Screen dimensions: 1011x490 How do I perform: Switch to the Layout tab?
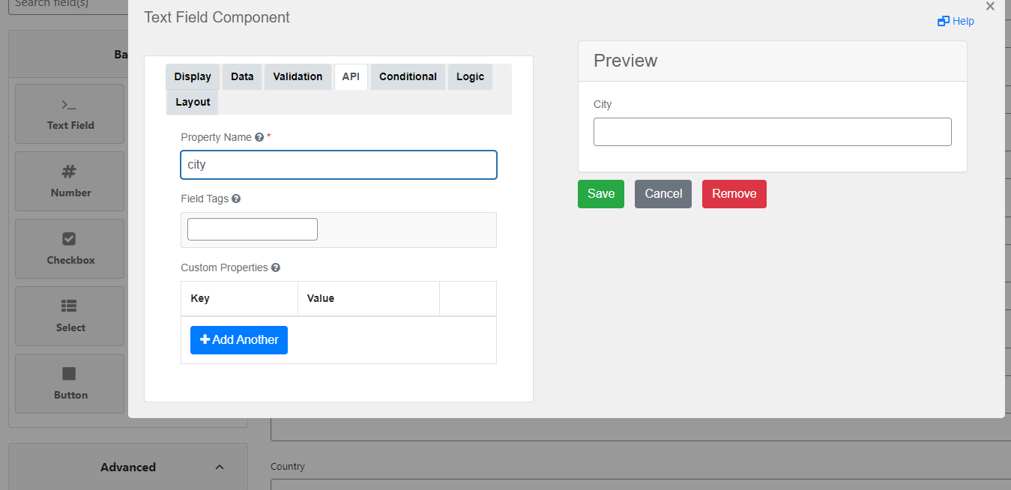click(x=193, y=103)
